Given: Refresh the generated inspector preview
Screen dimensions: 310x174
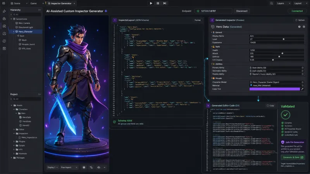Looking at the screenshot, I should click(300, 20).
